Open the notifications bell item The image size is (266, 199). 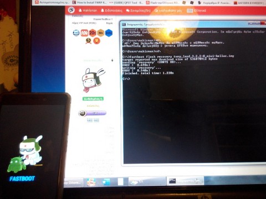pyautogui.click(x=111, y=11)
